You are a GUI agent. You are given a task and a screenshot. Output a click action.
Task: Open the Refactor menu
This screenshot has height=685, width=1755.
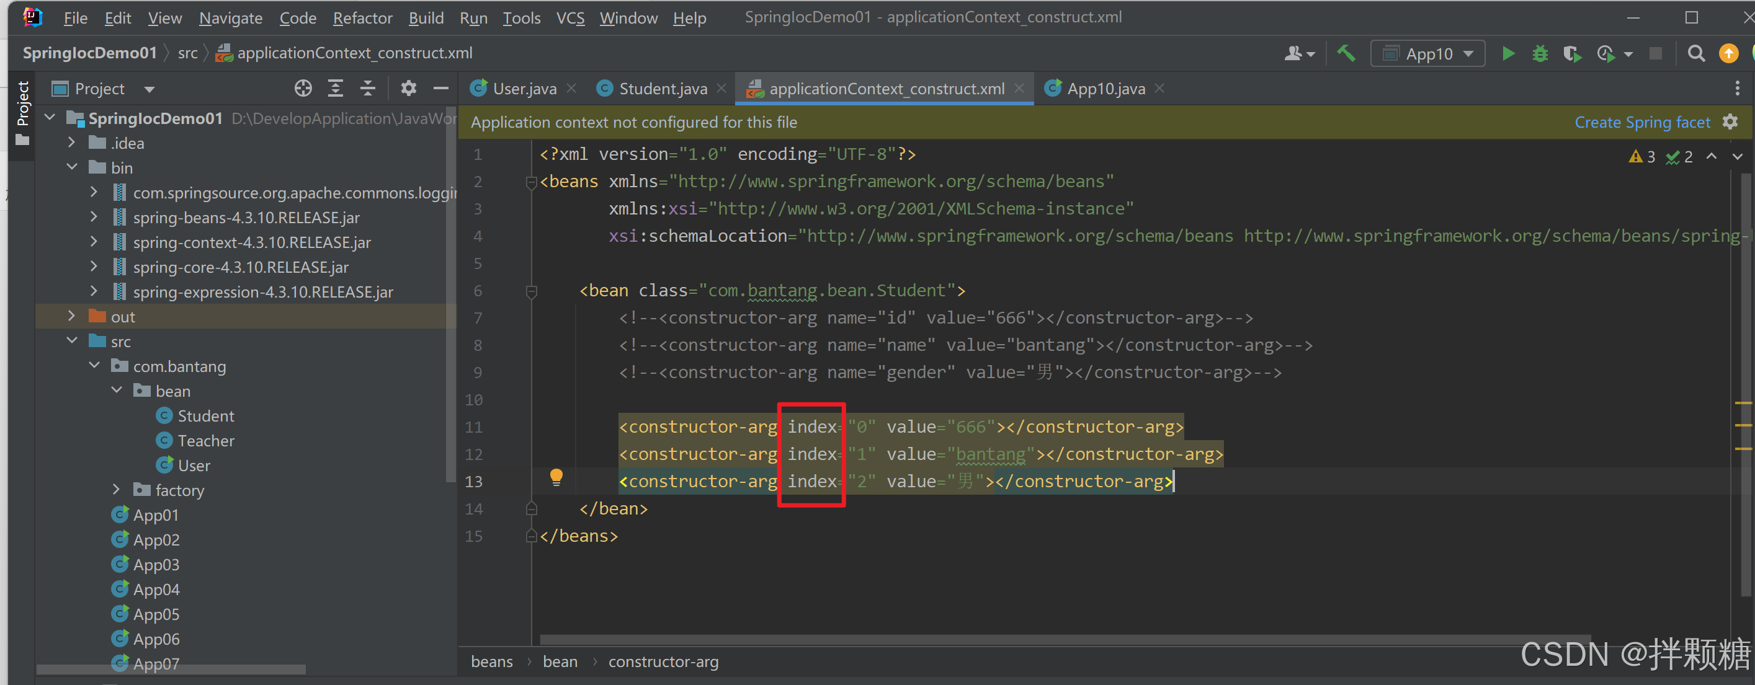coord(362,19)
